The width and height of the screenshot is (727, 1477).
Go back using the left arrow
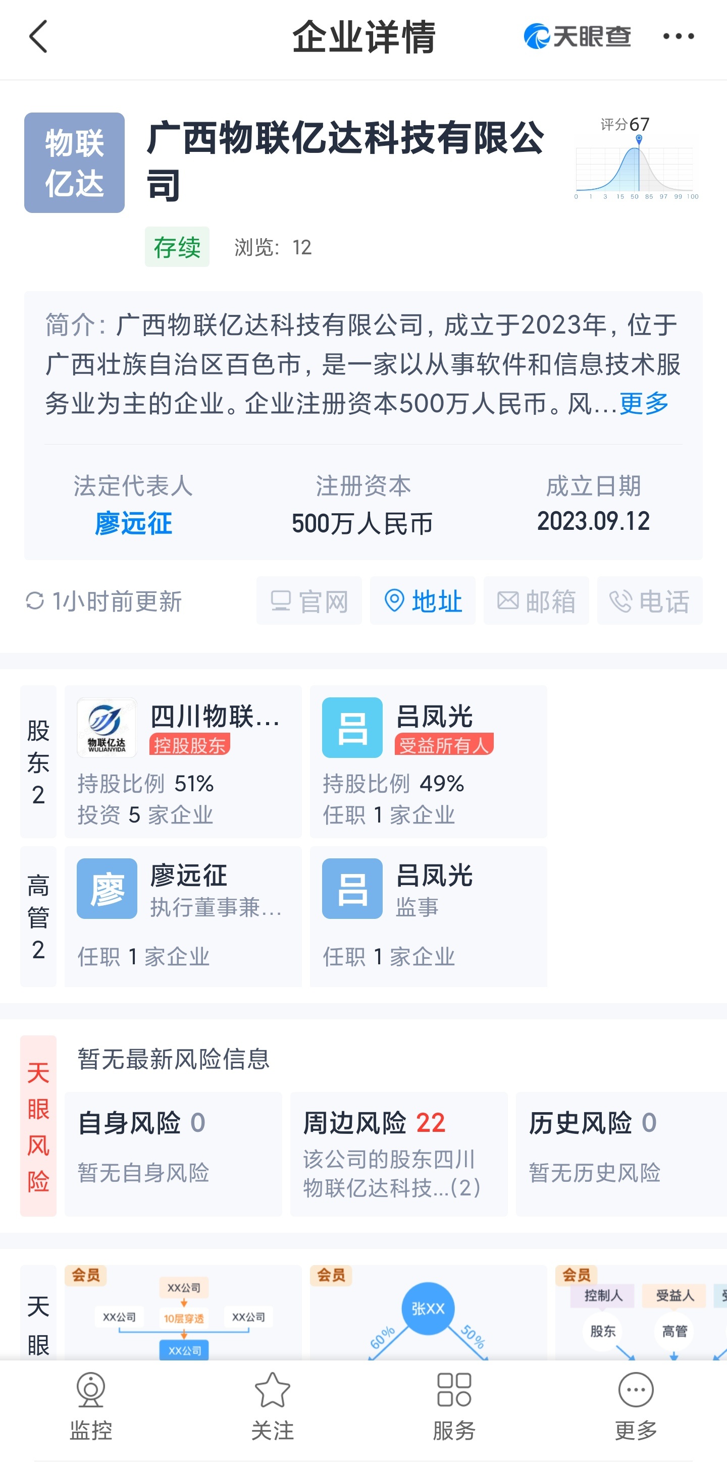click(38, 37)
